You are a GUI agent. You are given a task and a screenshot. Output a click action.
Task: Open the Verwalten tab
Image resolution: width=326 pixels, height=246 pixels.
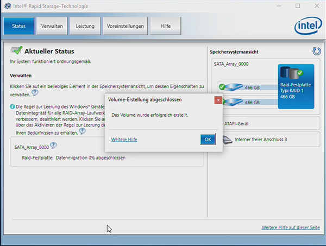[x=52, y=26]
